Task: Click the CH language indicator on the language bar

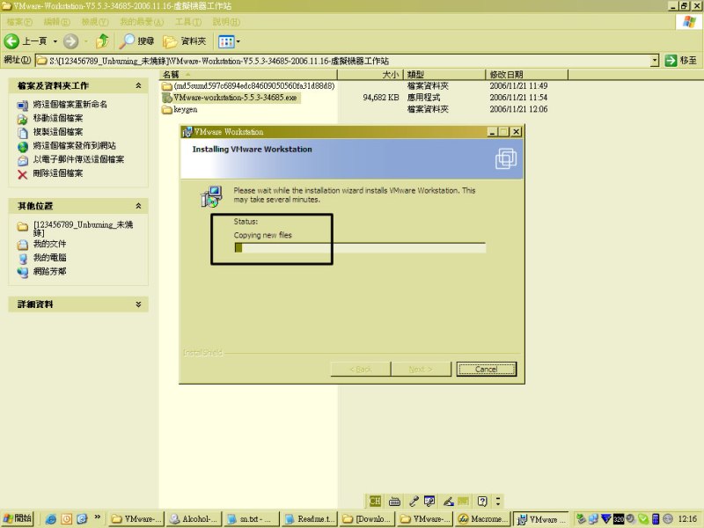Action: (x=375, y=501)
